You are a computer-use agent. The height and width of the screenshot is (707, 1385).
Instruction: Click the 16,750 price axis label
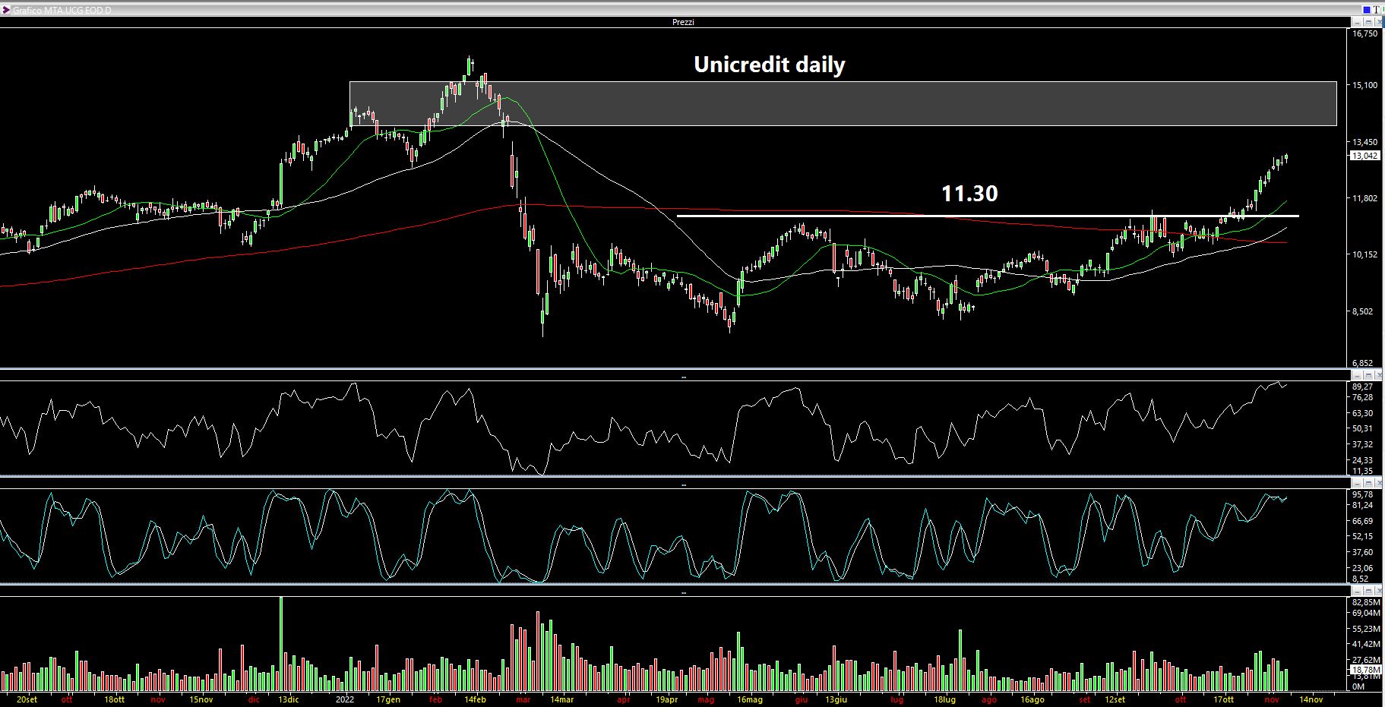[1364, 33]
